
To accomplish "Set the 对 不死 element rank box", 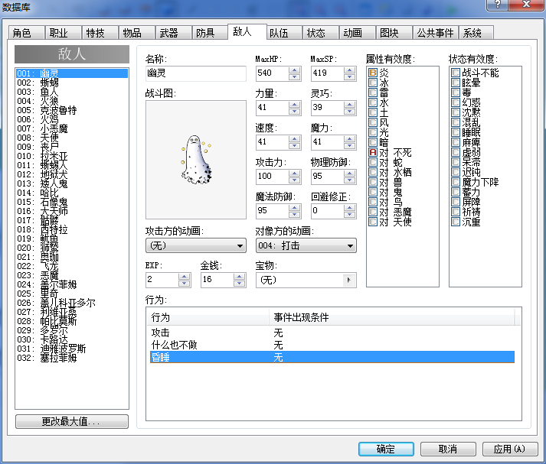I will tap(373, 152).
